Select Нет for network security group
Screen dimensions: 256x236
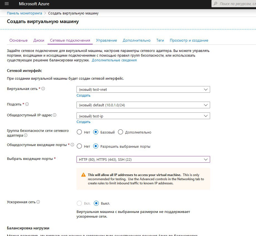pos(79,132)
